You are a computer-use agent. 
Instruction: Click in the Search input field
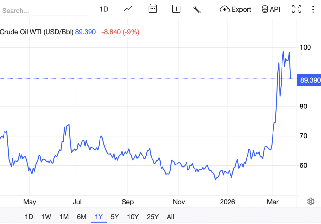43,11
